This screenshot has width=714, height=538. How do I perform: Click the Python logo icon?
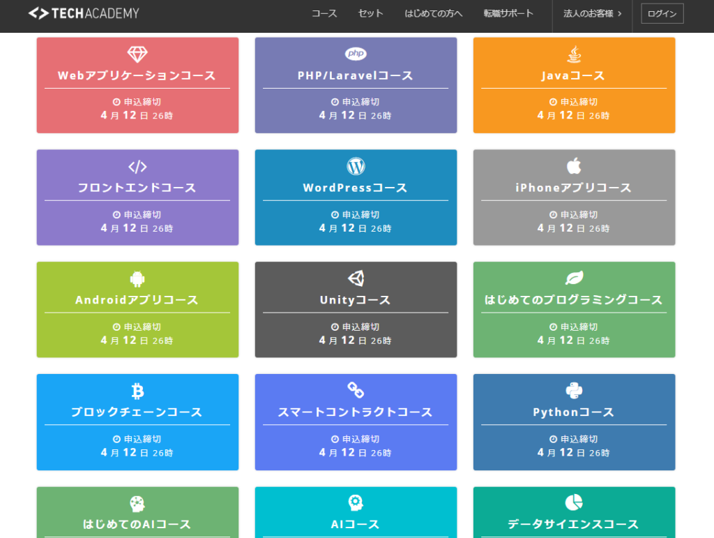coord(574,391)
